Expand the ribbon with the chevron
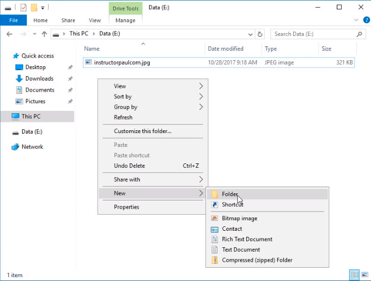Image resolution: width=371 pixels, height=281 pixels. click(x=354, y=20)
